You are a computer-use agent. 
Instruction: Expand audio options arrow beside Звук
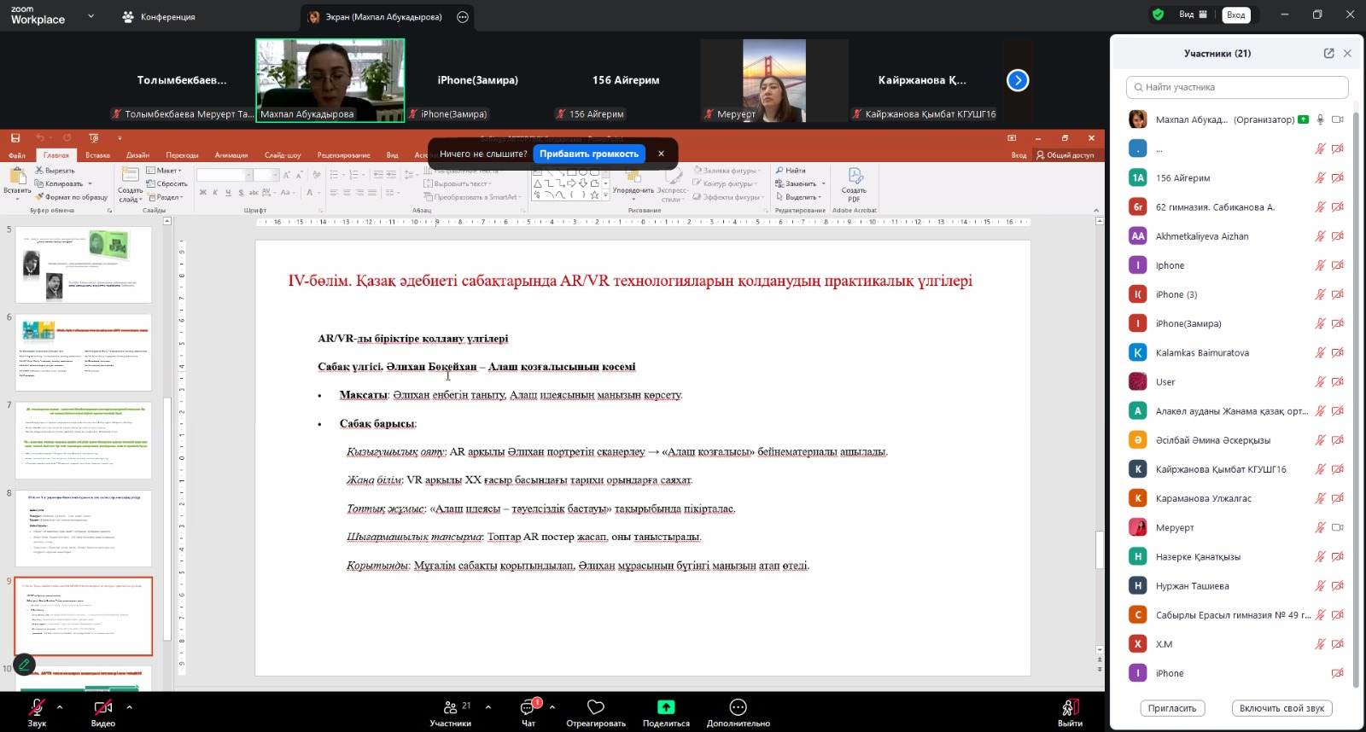click(60, 706)
